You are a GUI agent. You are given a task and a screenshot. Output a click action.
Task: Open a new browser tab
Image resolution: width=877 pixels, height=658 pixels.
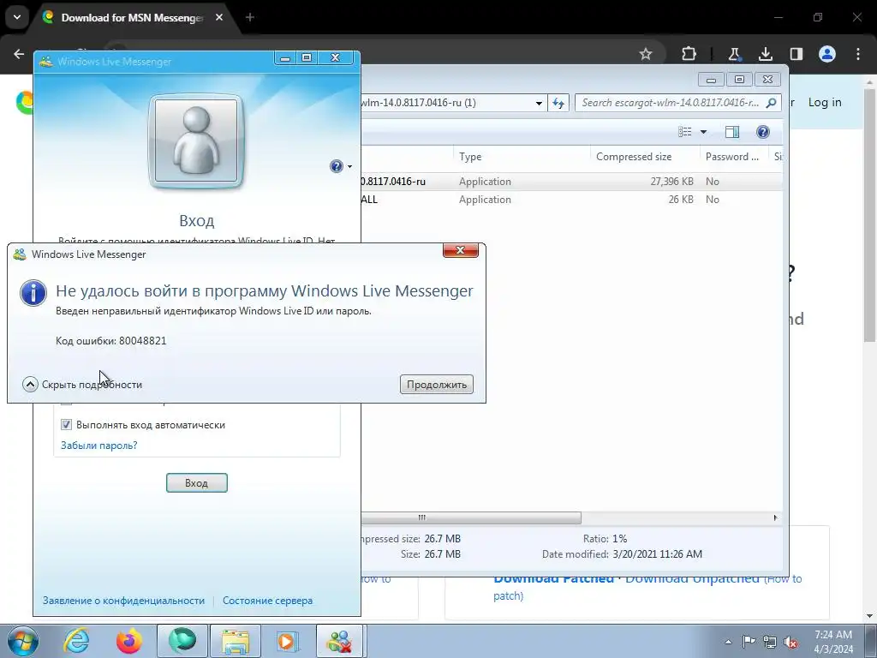pyautogui.click(x=250, y=17)
